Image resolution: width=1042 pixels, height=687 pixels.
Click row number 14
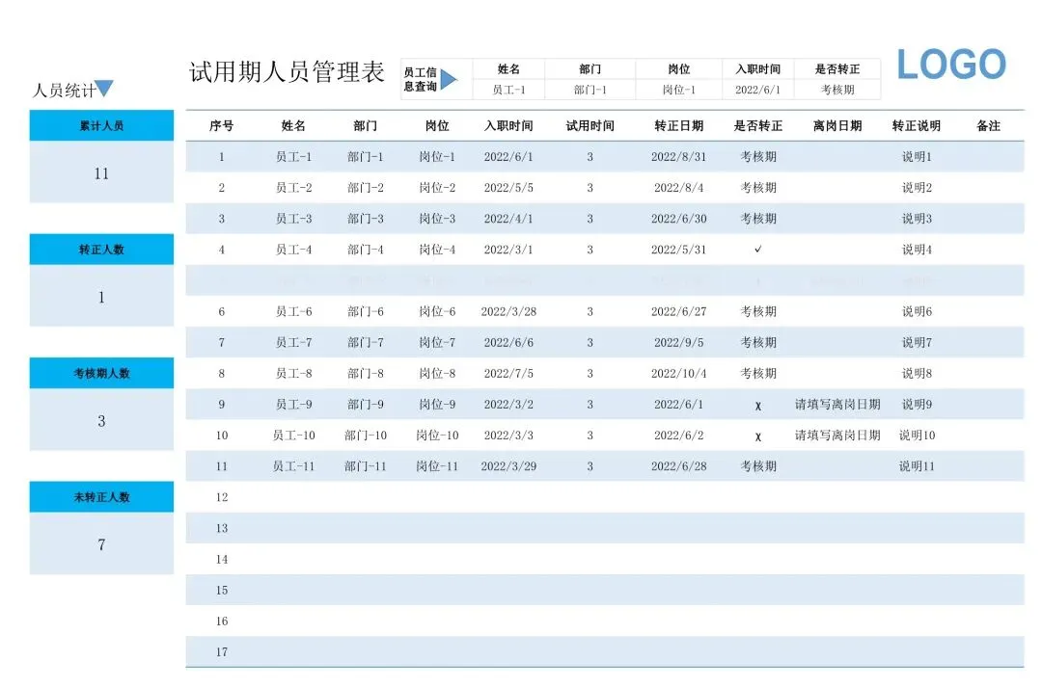221,559
